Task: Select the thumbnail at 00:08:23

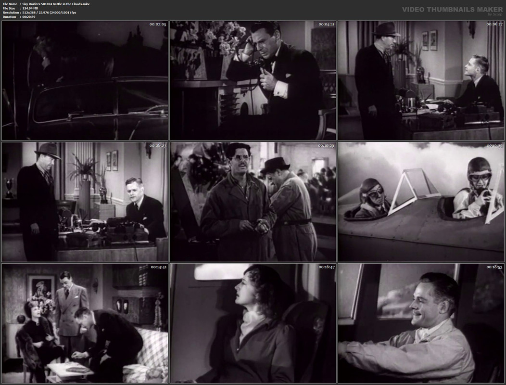Action: (x=85, y=202)
